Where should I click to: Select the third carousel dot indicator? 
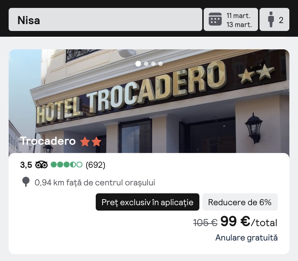click(153, 64)
